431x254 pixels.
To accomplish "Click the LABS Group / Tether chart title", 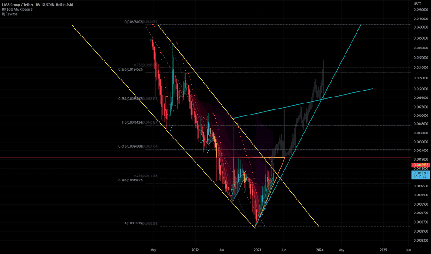I will tap(37, 5).
